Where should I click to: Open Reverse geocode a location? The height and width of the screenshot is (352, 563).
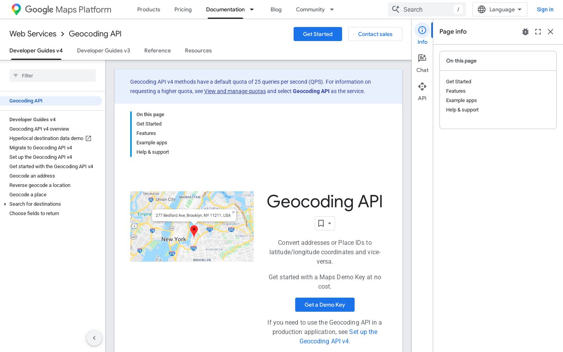coord(40,185)
